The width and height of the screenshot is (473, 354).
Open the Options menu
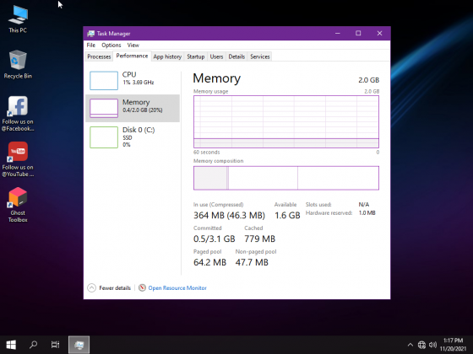(x=111, y=46)
